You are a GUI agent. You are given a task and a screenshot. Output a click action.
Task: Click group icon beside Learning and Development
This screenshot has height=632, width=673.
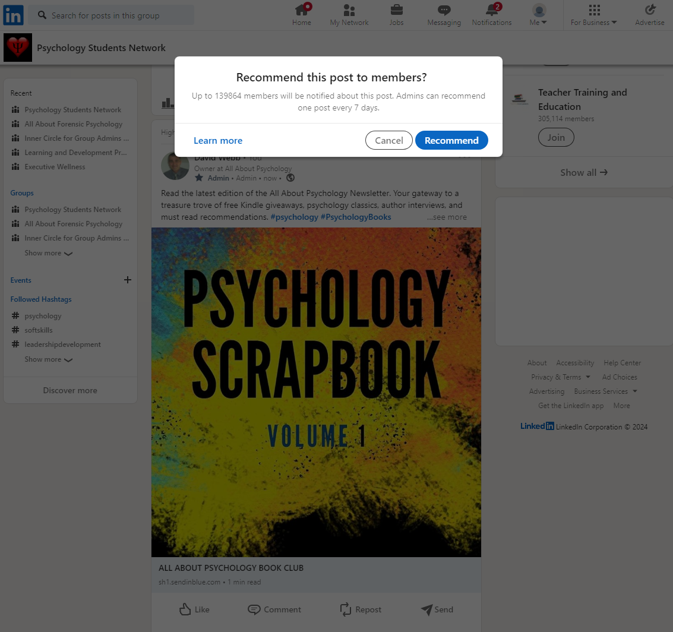click(15, 152)
